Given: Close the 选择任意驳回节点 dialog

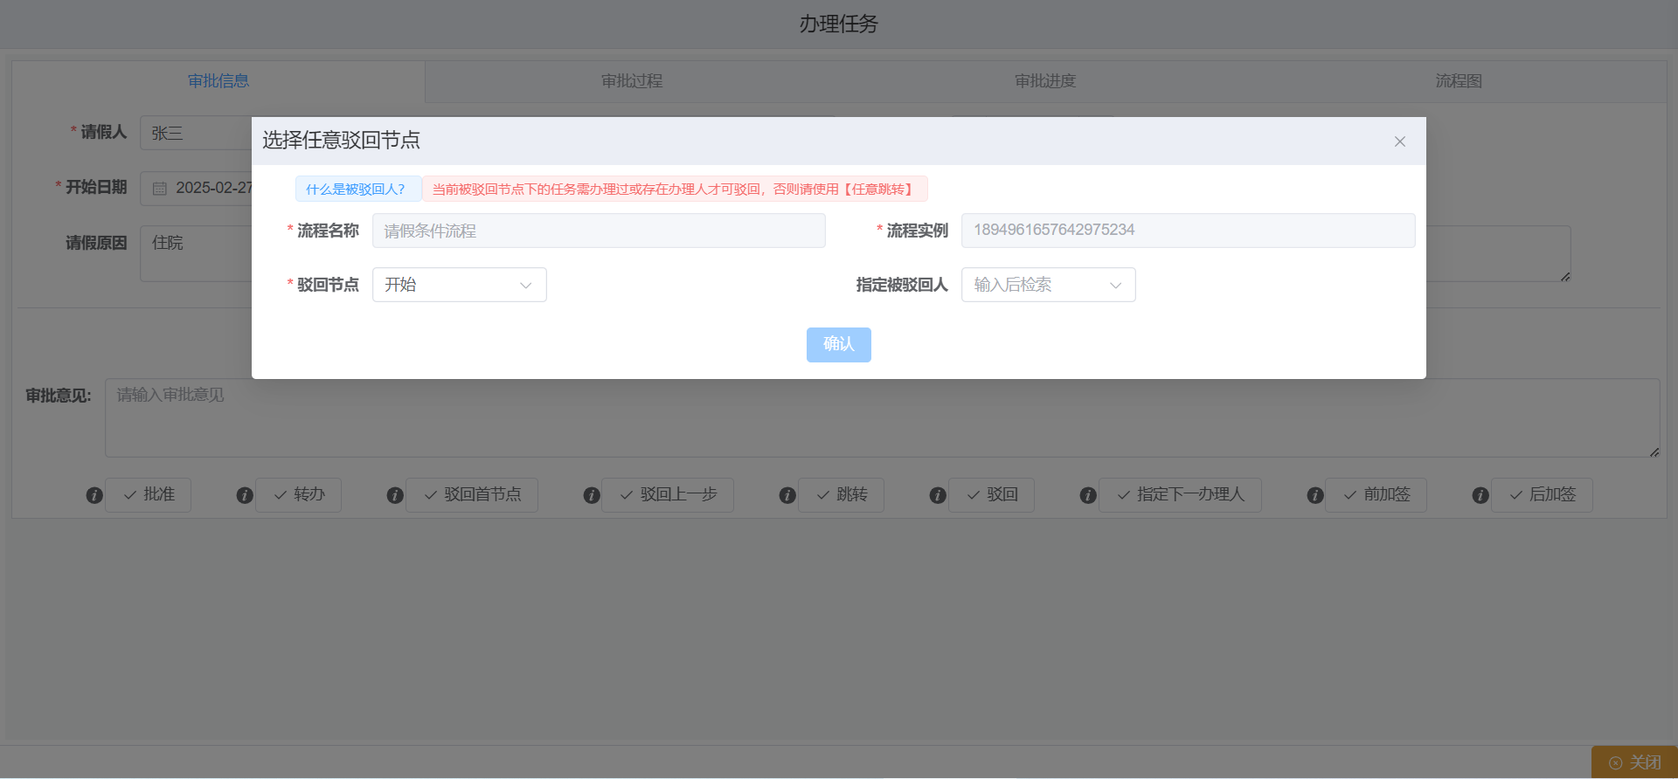Looking at the screenshot, I should tap(1400, 141).
